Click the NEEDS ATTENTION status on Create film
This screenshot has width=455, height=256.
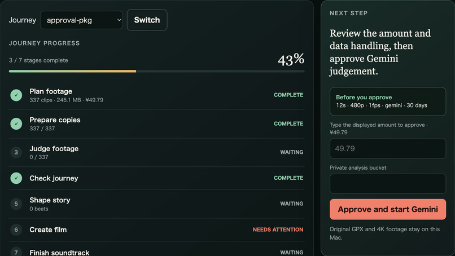(x=278, y=229)
